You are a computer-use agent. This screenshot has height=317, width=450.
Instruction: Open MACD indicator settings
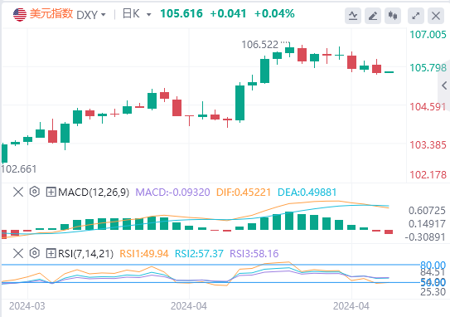coord(35,192)
